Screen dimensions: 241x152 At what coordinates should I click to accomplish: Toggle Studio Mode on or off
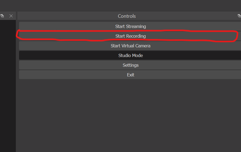click(130, 55)
